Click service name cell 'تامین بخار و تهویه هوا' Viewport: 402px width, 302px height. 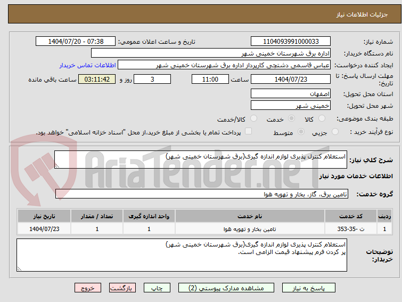click(x=250, y=229)
